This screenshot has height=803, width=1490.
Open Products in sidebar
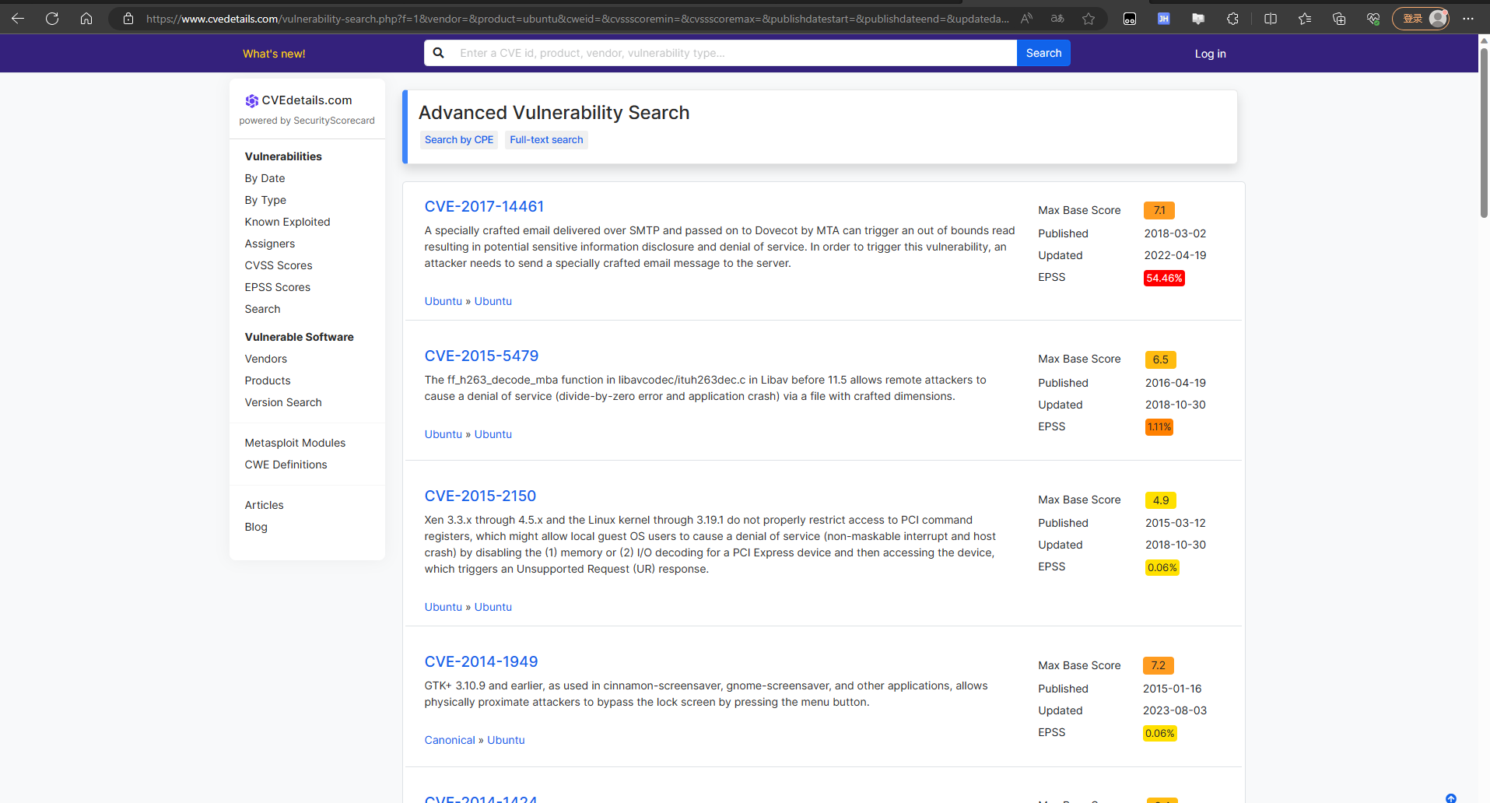pyautogui.click(x=267, y=380)
